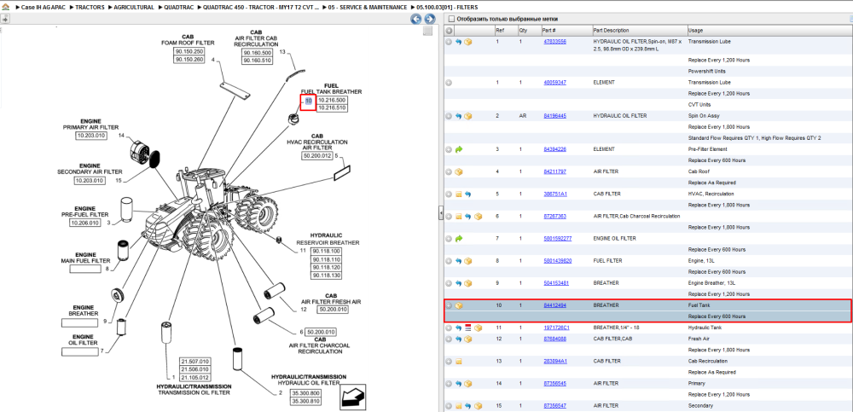Screen dimensions: 853x412
Task: Click callout 14 near primary air filter
Action: pos(121,135)
